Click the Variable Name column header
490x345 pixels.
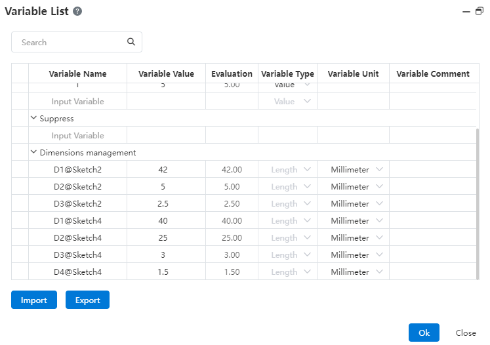[x=77, y=73]
